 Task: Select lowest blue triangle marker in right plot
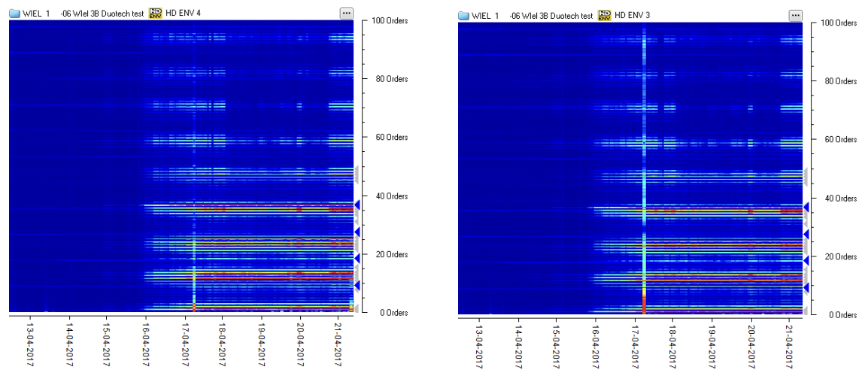click(806, 287)
